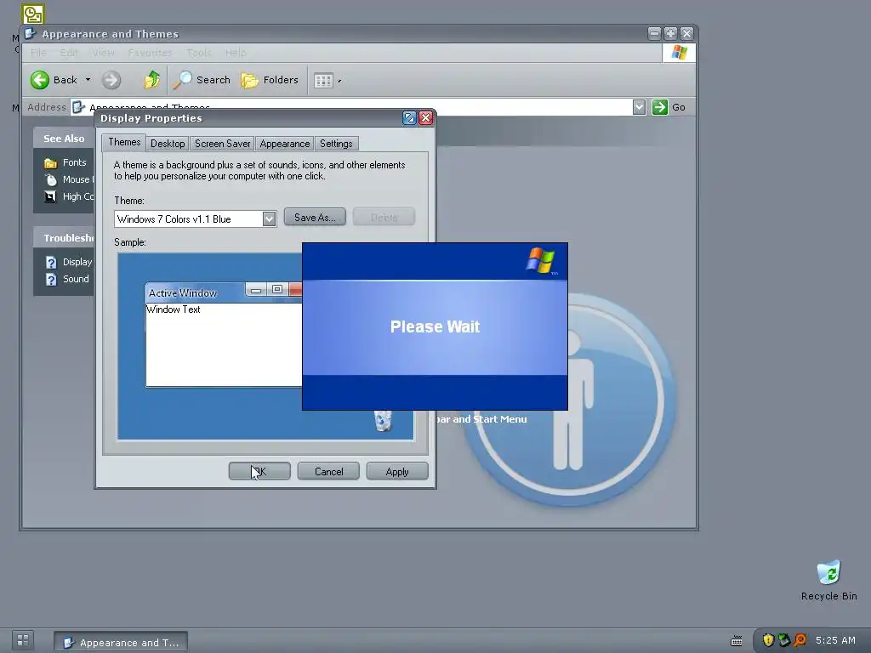Switch to the Screen Saver tab

coord(222,144)
